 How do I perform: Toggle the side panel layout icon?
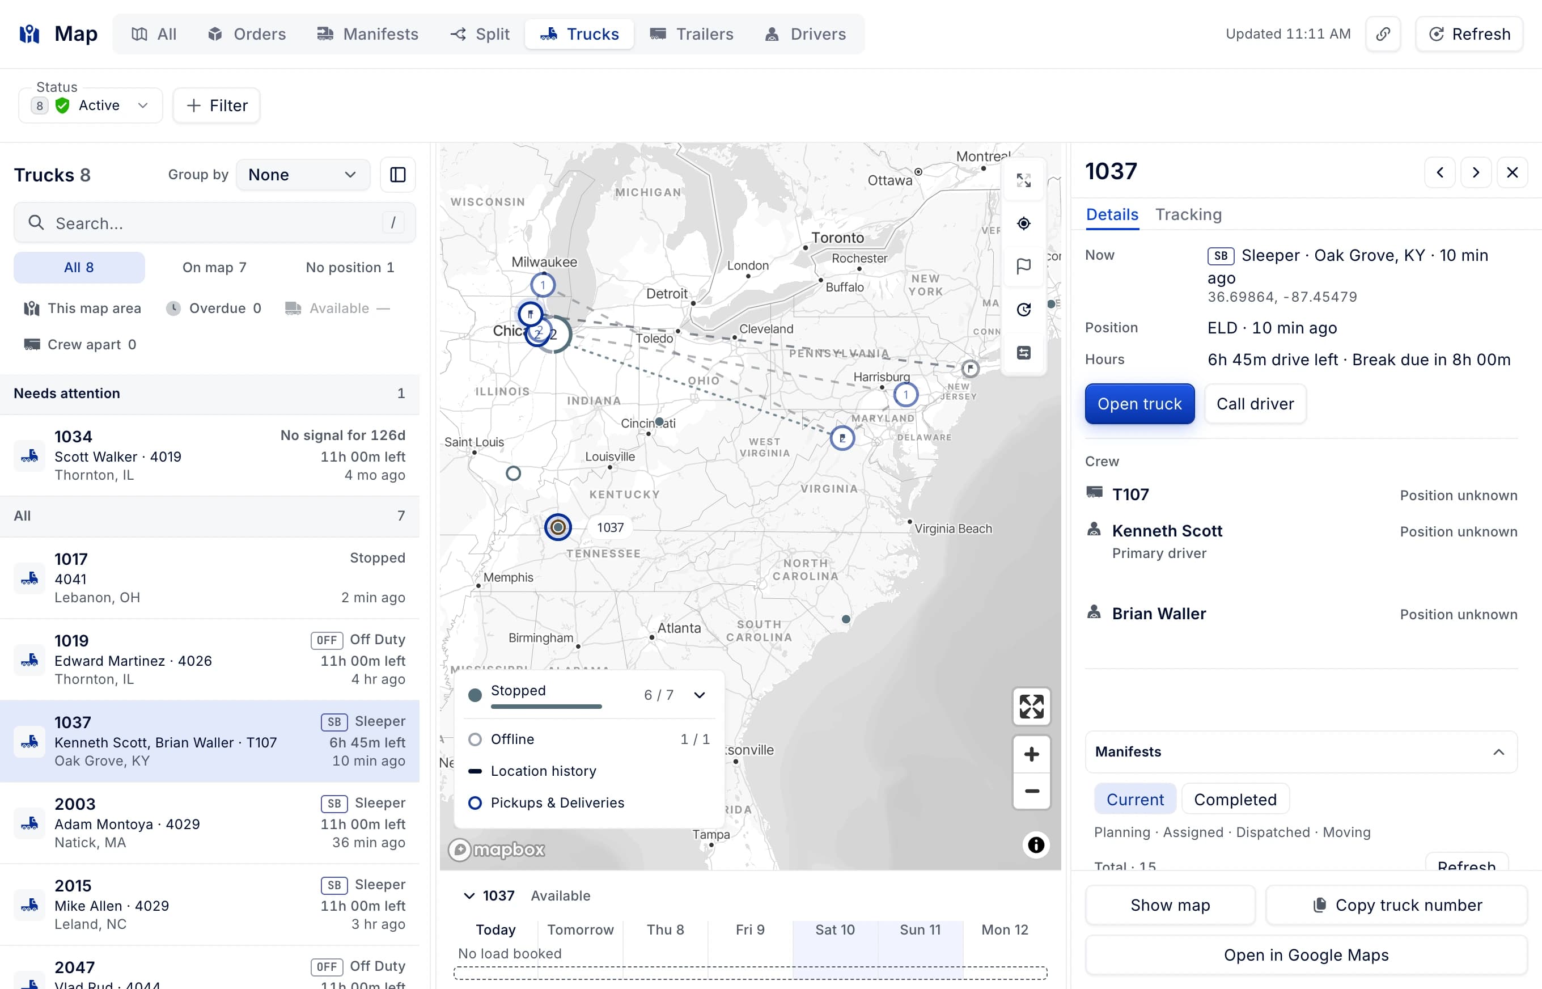pos(398,175)
